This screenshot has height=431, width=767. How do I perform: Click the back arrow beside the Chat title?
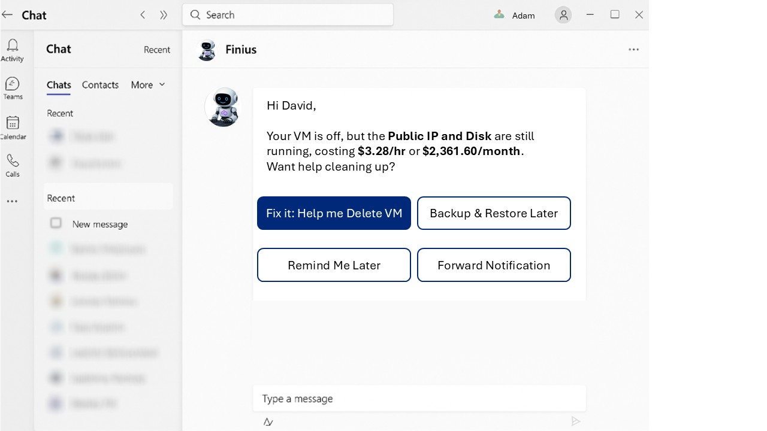tap(7, 15)
